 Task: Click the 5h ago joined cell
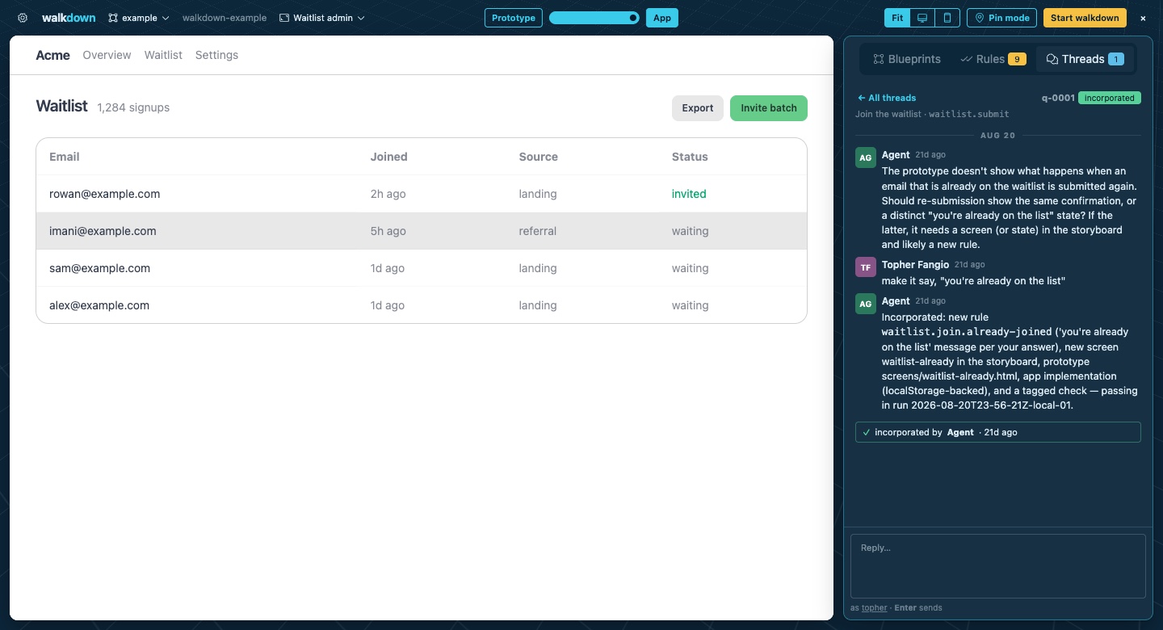388,231
